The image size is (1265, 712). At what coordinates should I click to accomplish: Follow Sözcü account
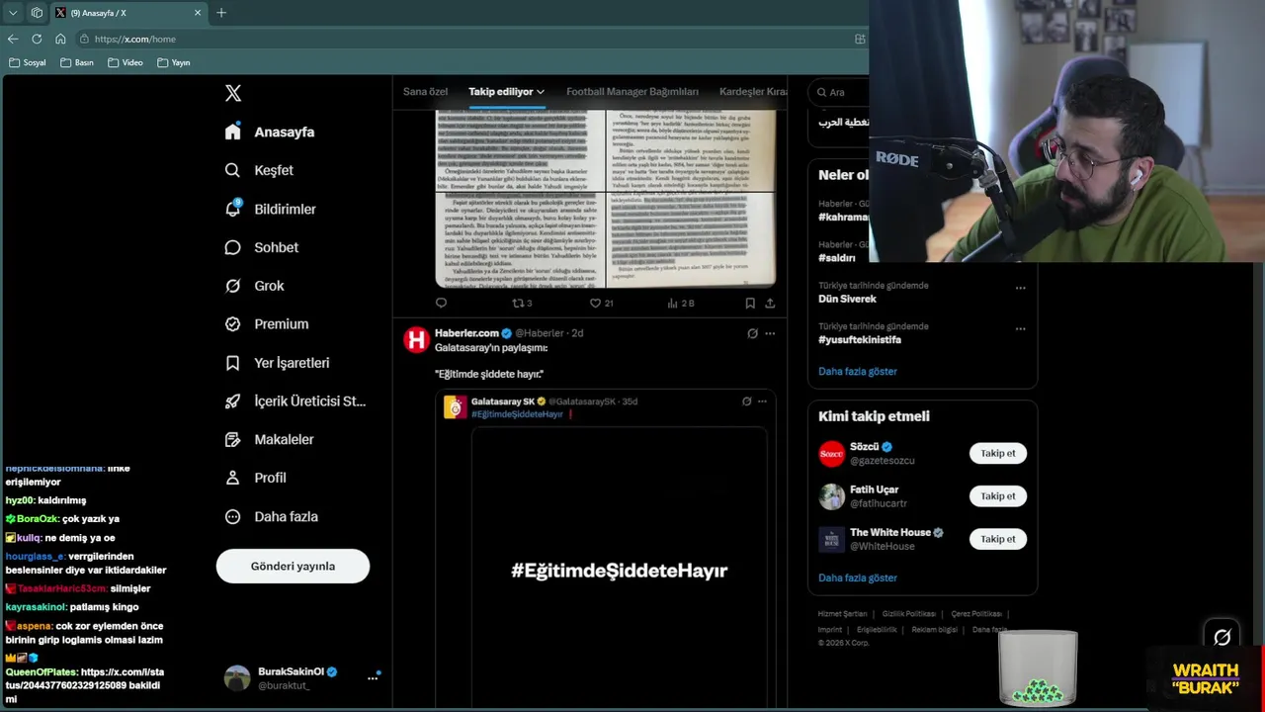pyautogui.click(x=997, y=453)
